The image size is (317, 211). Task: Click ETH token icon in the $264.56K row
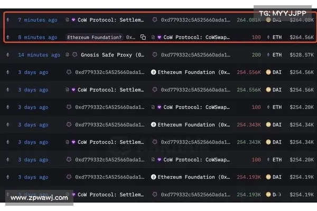(x=268, y=37)
